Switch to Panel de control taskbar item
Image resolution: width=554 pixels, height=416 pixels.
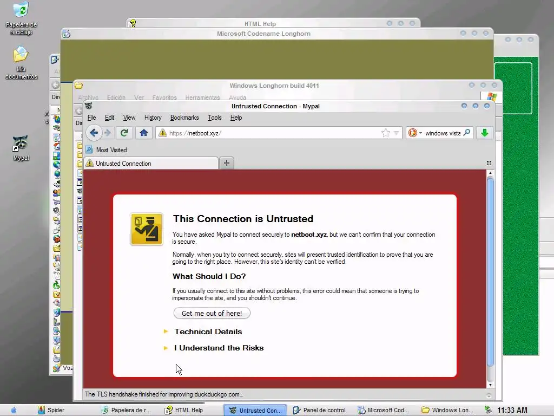[x=319, y=410]
